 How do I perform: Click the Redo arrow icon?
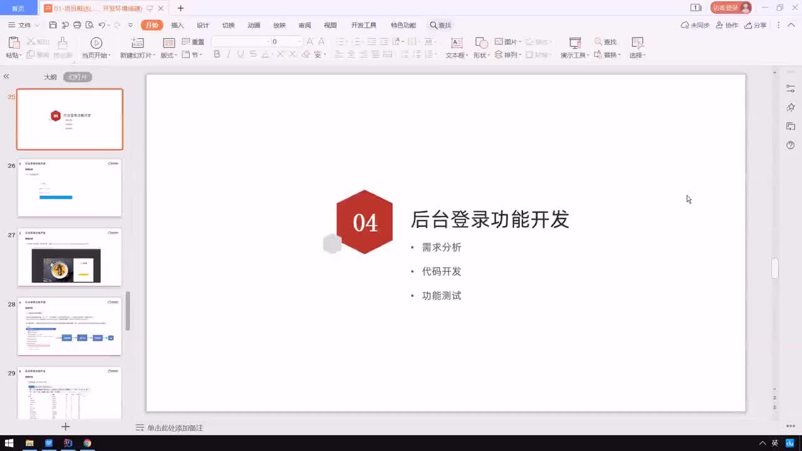coord(117,25)
